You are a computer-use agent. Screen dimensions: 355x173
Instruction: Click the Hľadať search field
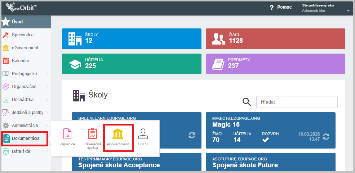tap(297, 102)
